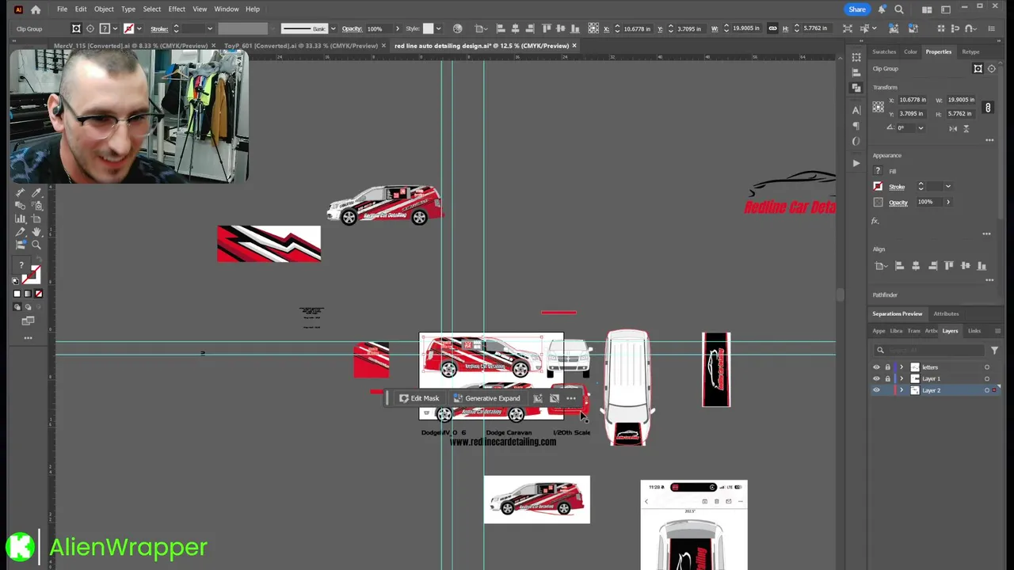Open the notifications bell icon
Screen dimensions: 1014x570
click(x=882, y=9)
